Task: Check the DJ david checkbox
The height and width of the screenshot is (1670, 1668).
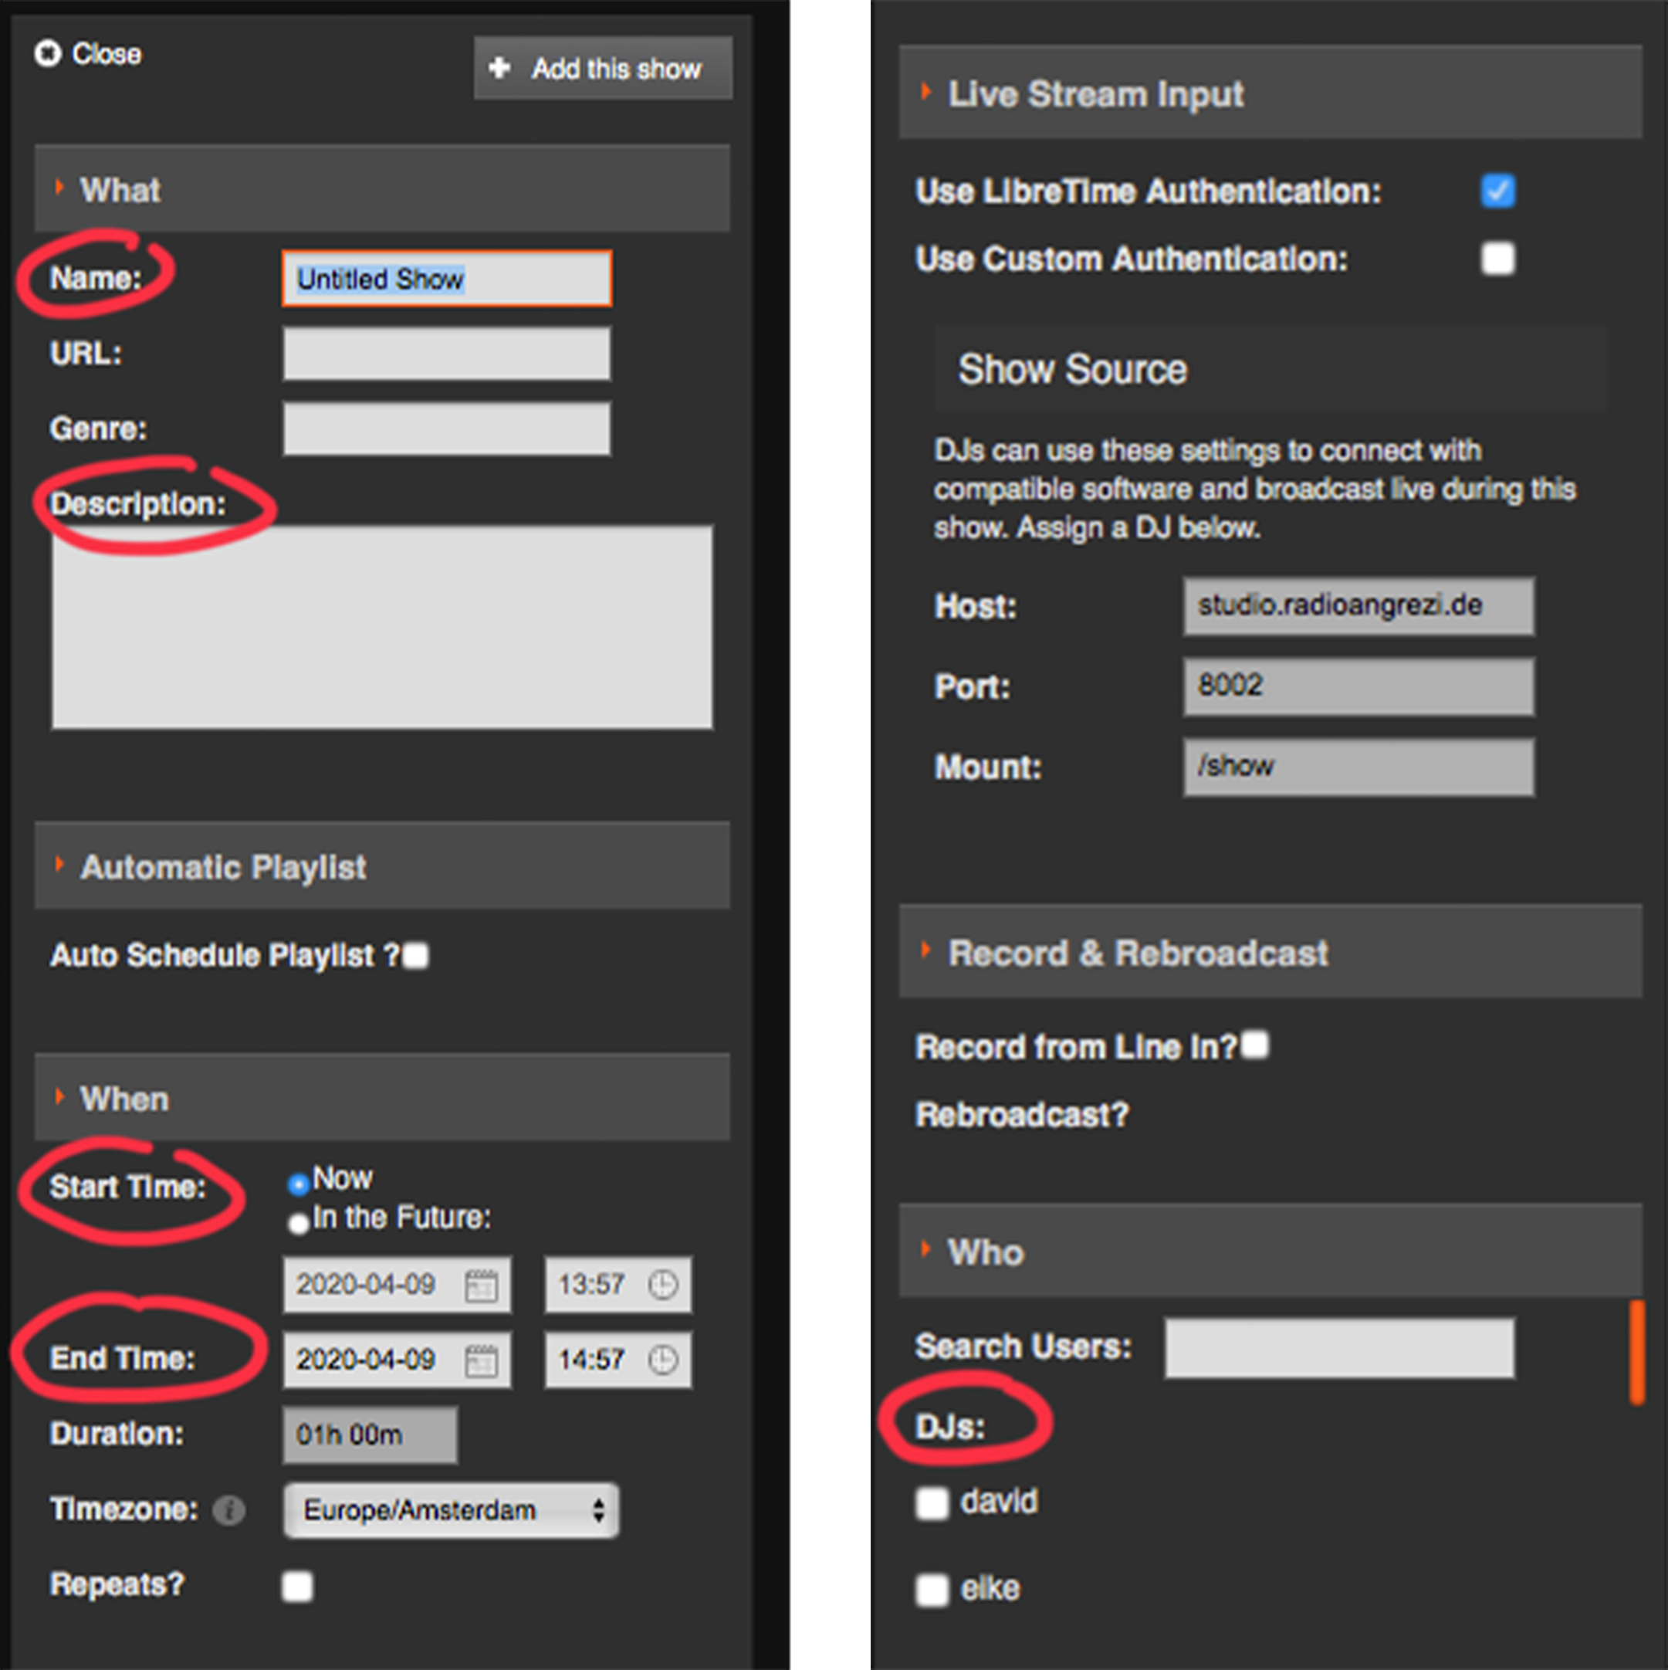Action: (932, 1503)
